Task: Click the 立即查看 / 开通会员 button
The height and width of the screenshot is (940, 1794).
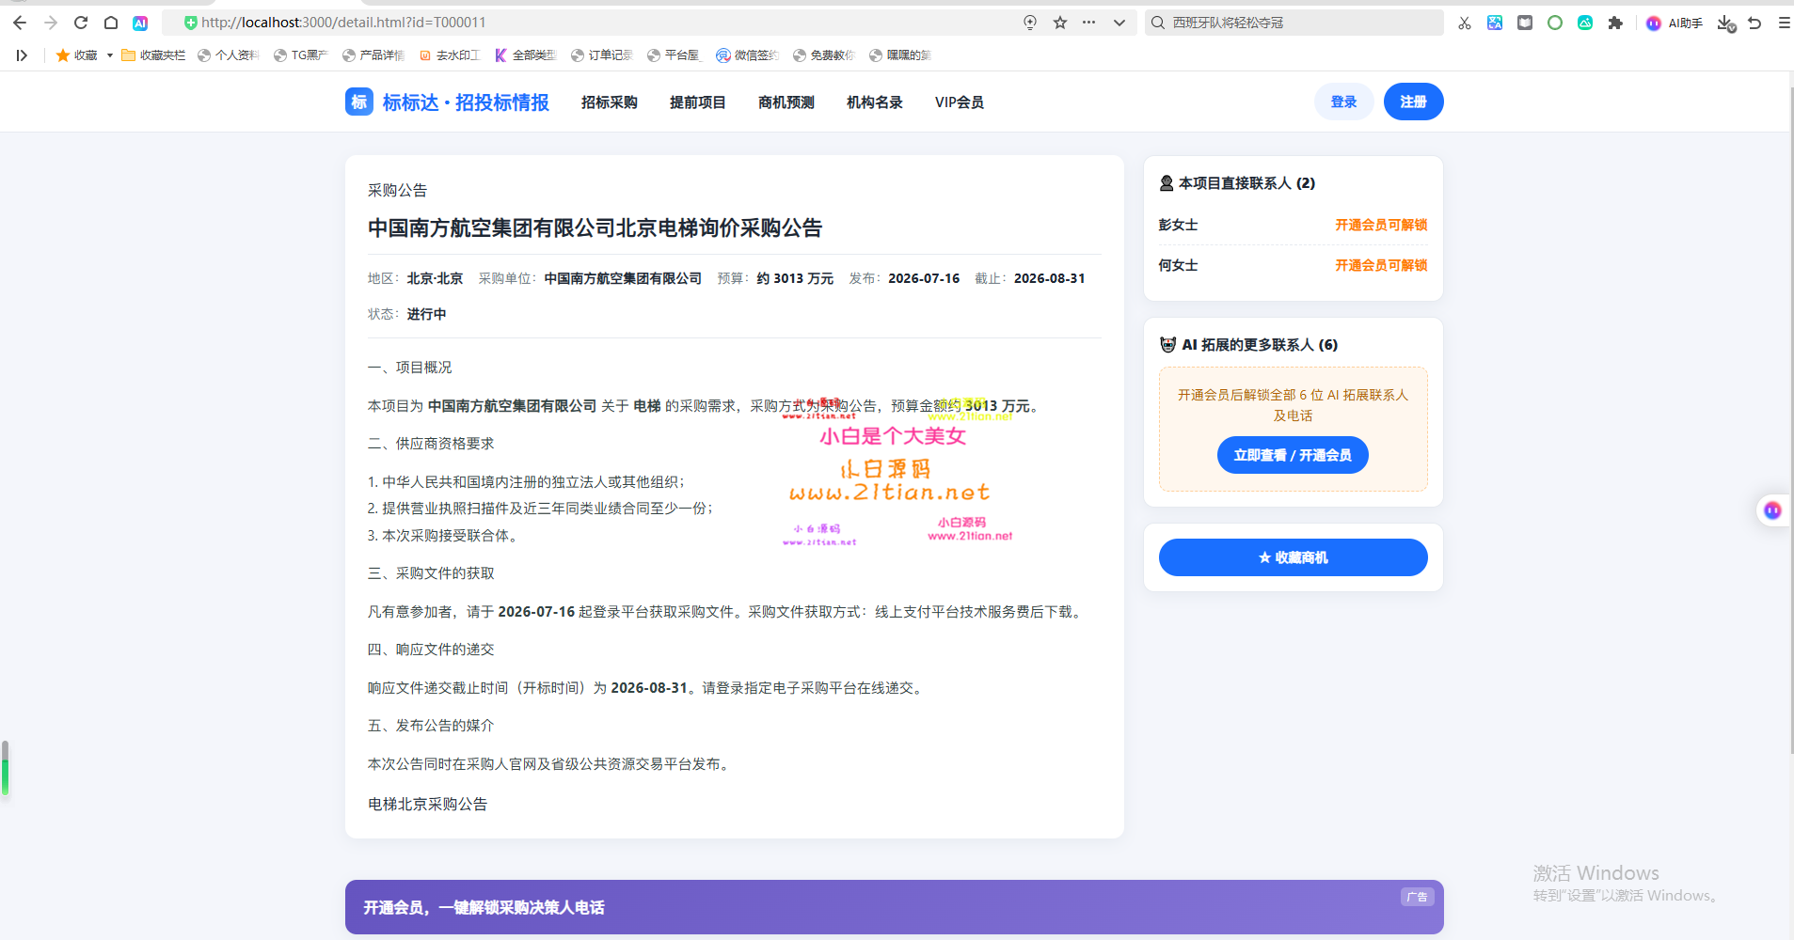Action: [1293, 455]
